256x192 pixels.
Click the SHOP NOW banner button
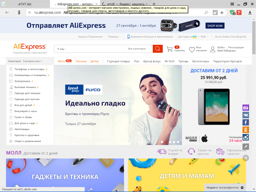click(x=215, y=26)
